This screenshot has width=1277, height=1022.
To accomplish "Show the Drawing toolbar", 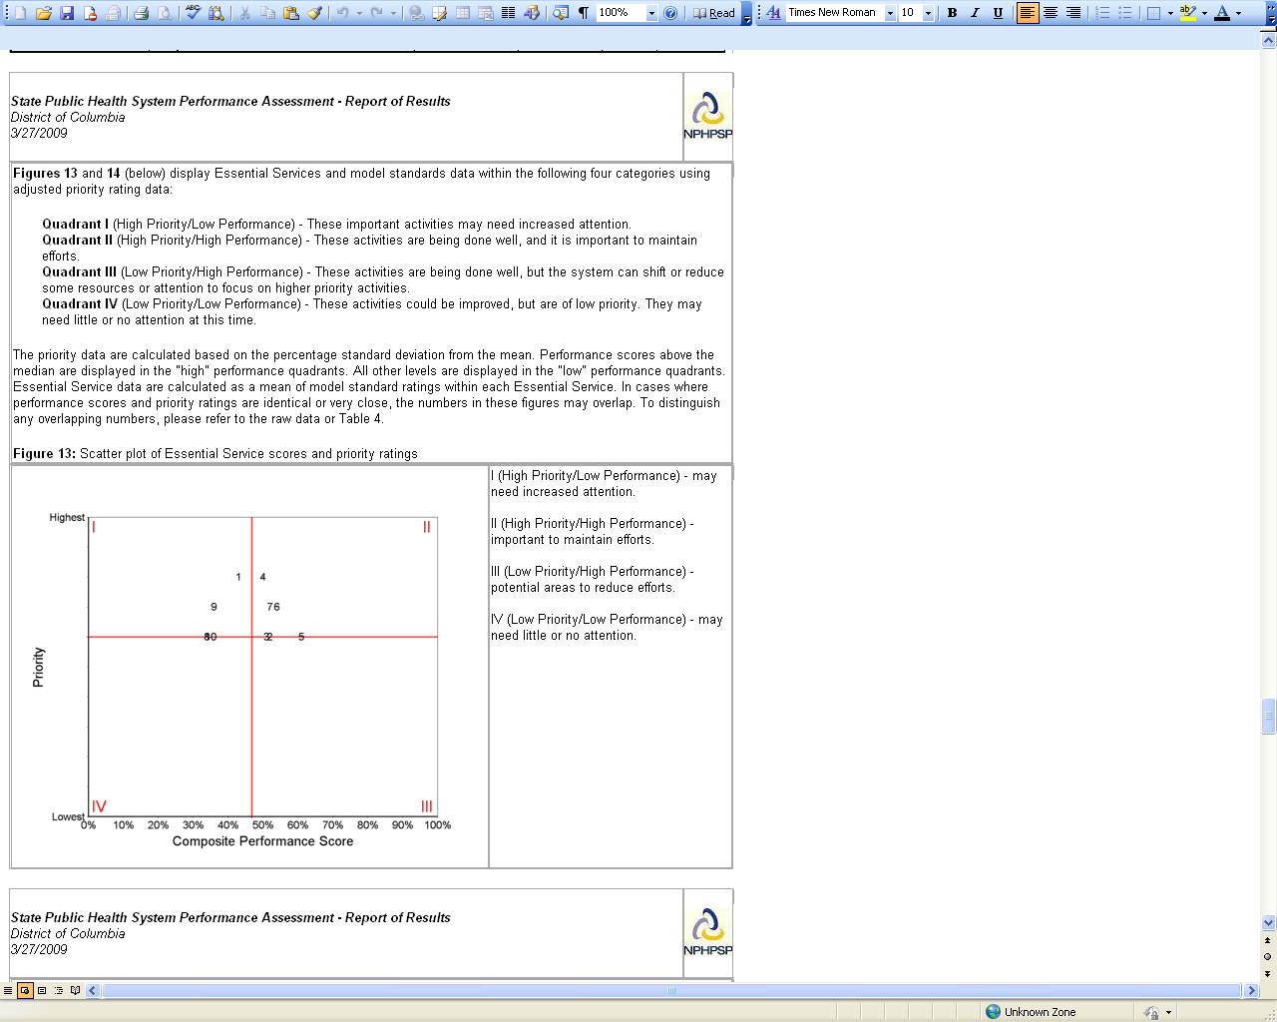I will [532, 13].
